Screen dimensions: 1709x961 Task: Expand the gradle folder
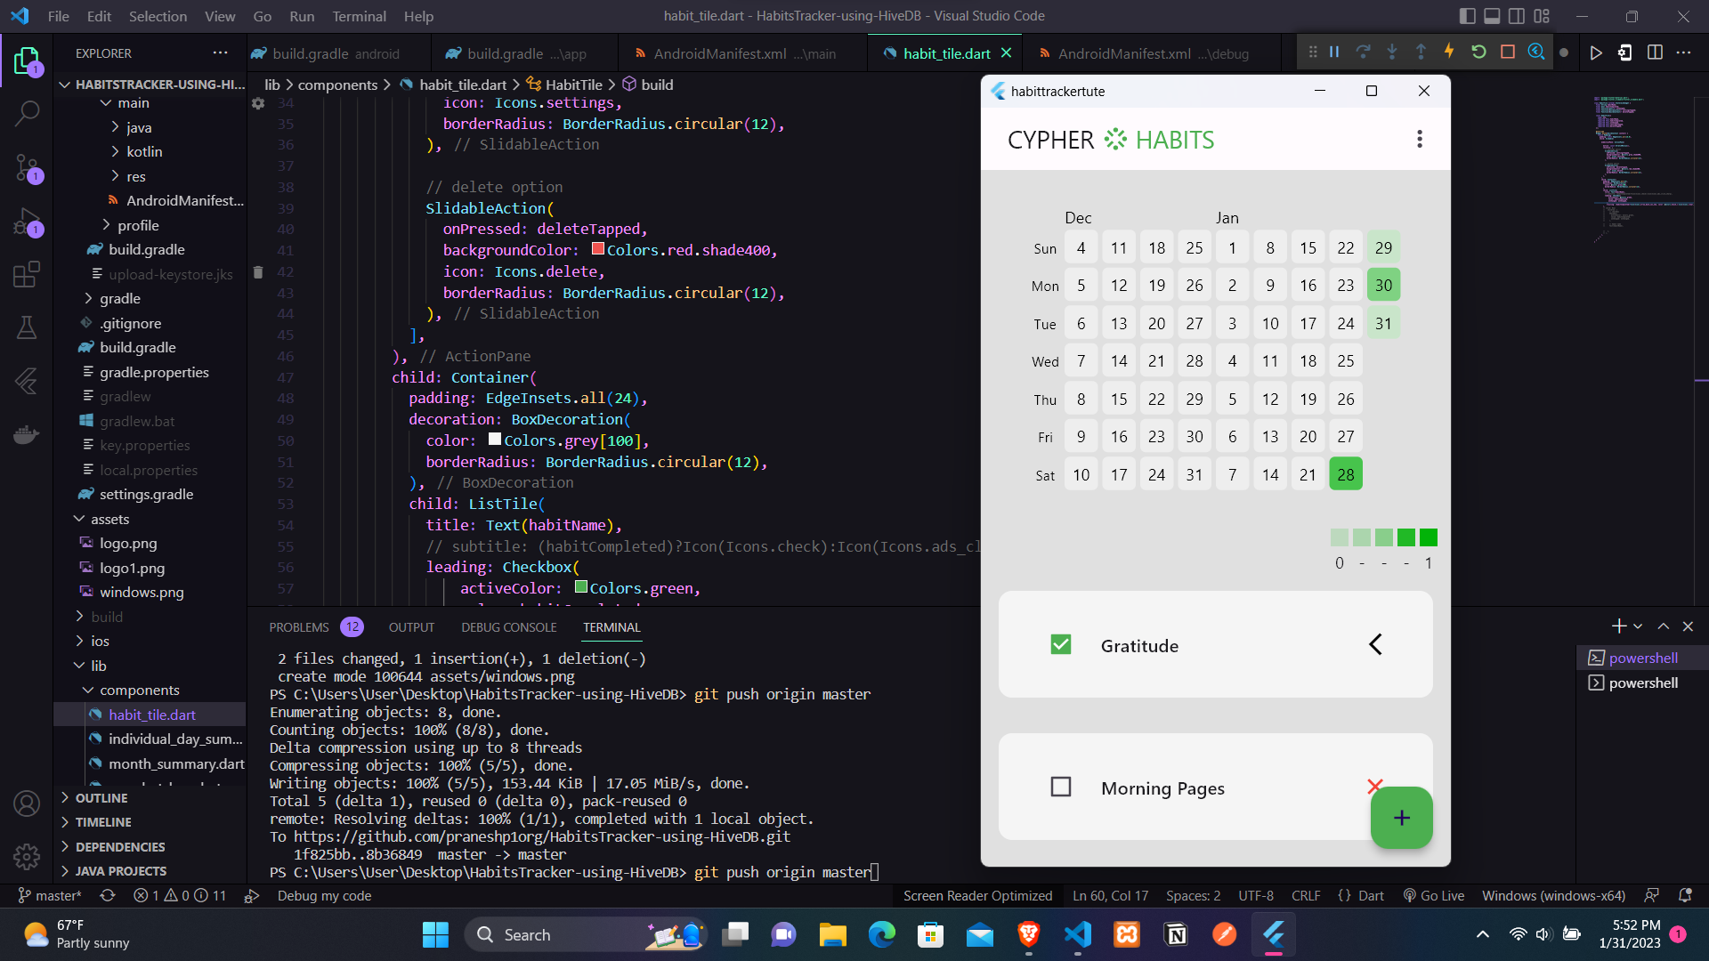pos(119,299)
